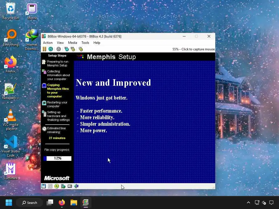
Task: Select the Firefox desktop shortcut
Action: click(x=11, y=64)
